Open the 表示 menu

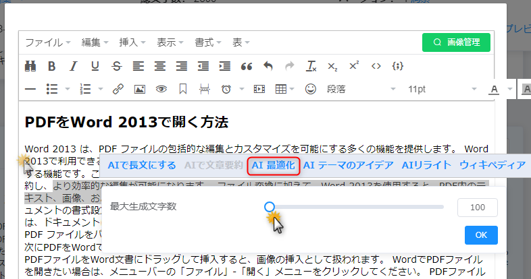[x=170, y=42]
